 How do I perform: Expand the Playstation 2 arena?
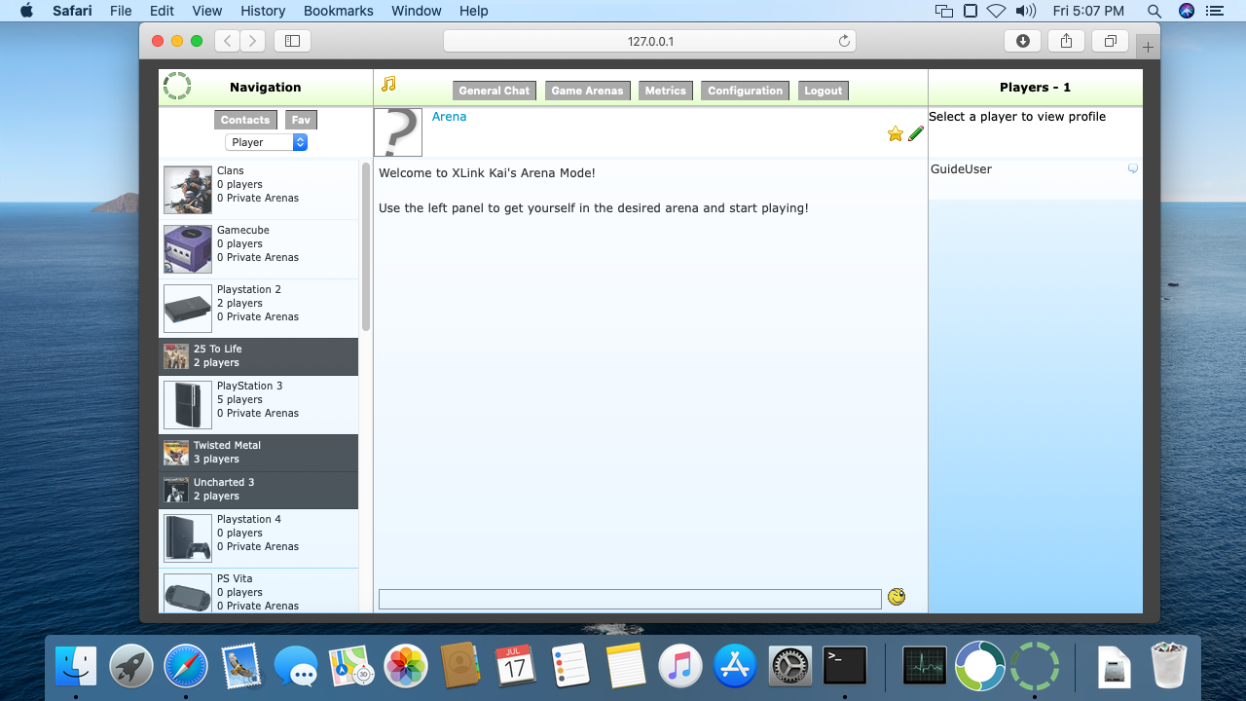(x=258, y=304)
